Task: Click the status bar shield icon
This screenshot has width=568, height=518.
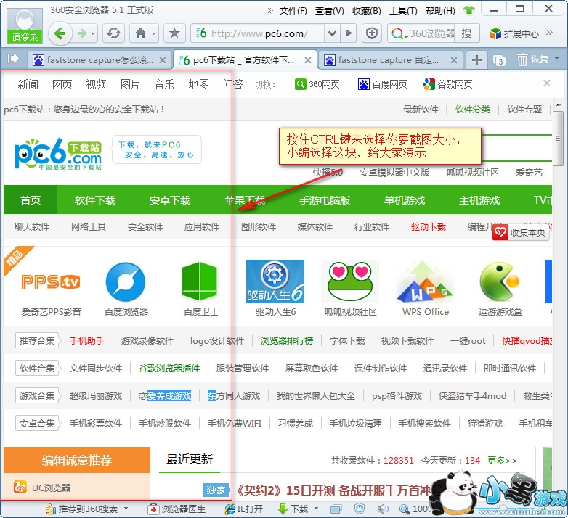Action: pyautogui.click(x=360, y=509)
